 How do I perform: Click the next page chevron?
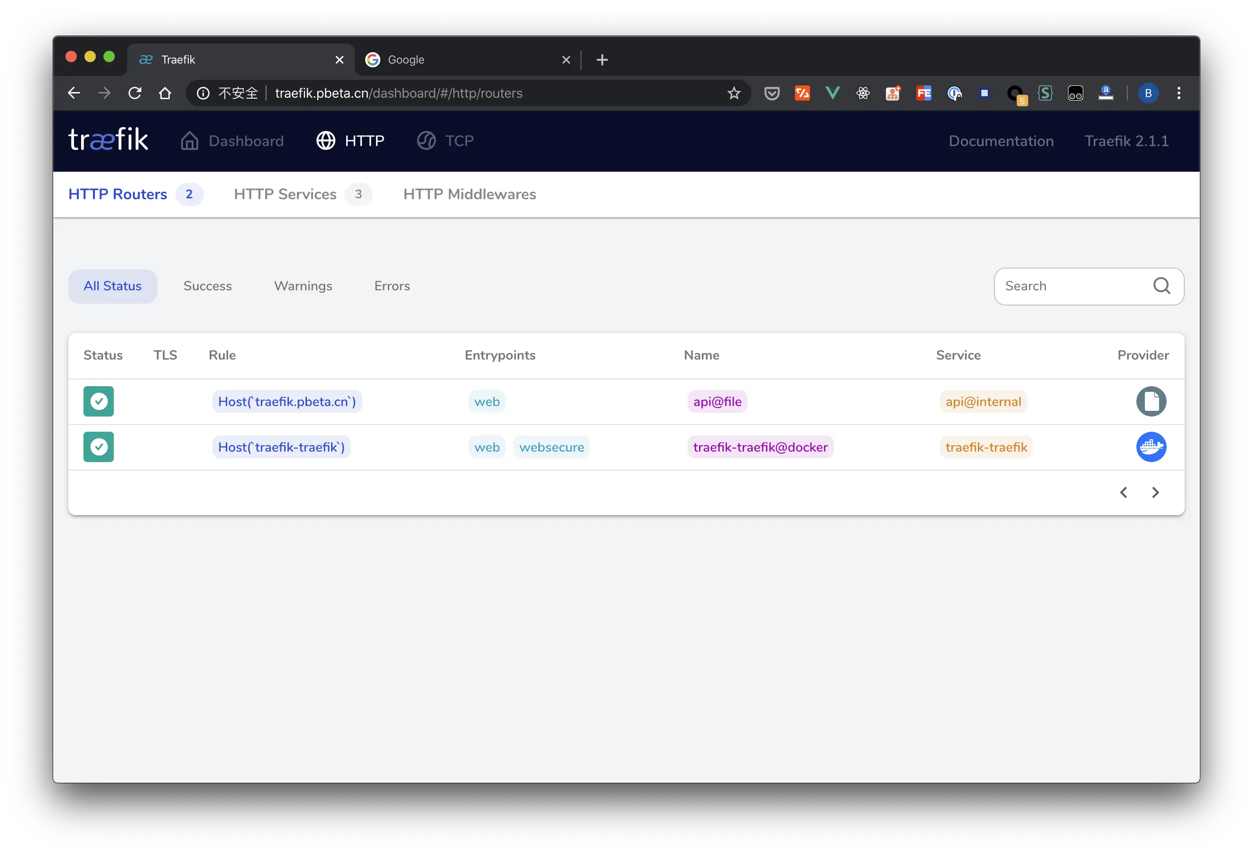click(1155, 492)
